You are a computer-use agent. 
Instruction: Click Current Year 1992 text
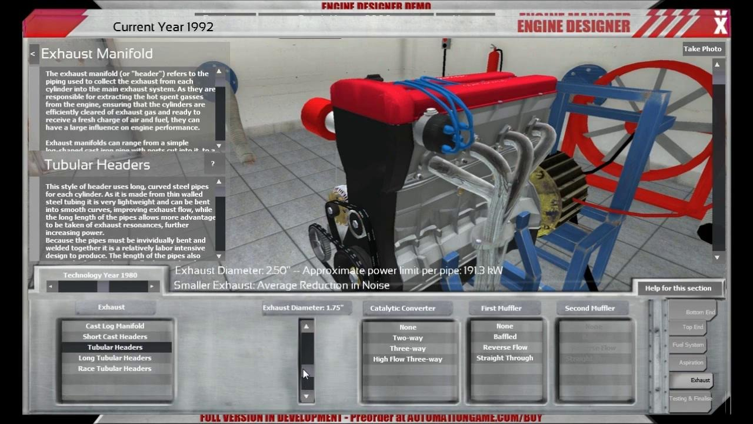pos(163,26)
